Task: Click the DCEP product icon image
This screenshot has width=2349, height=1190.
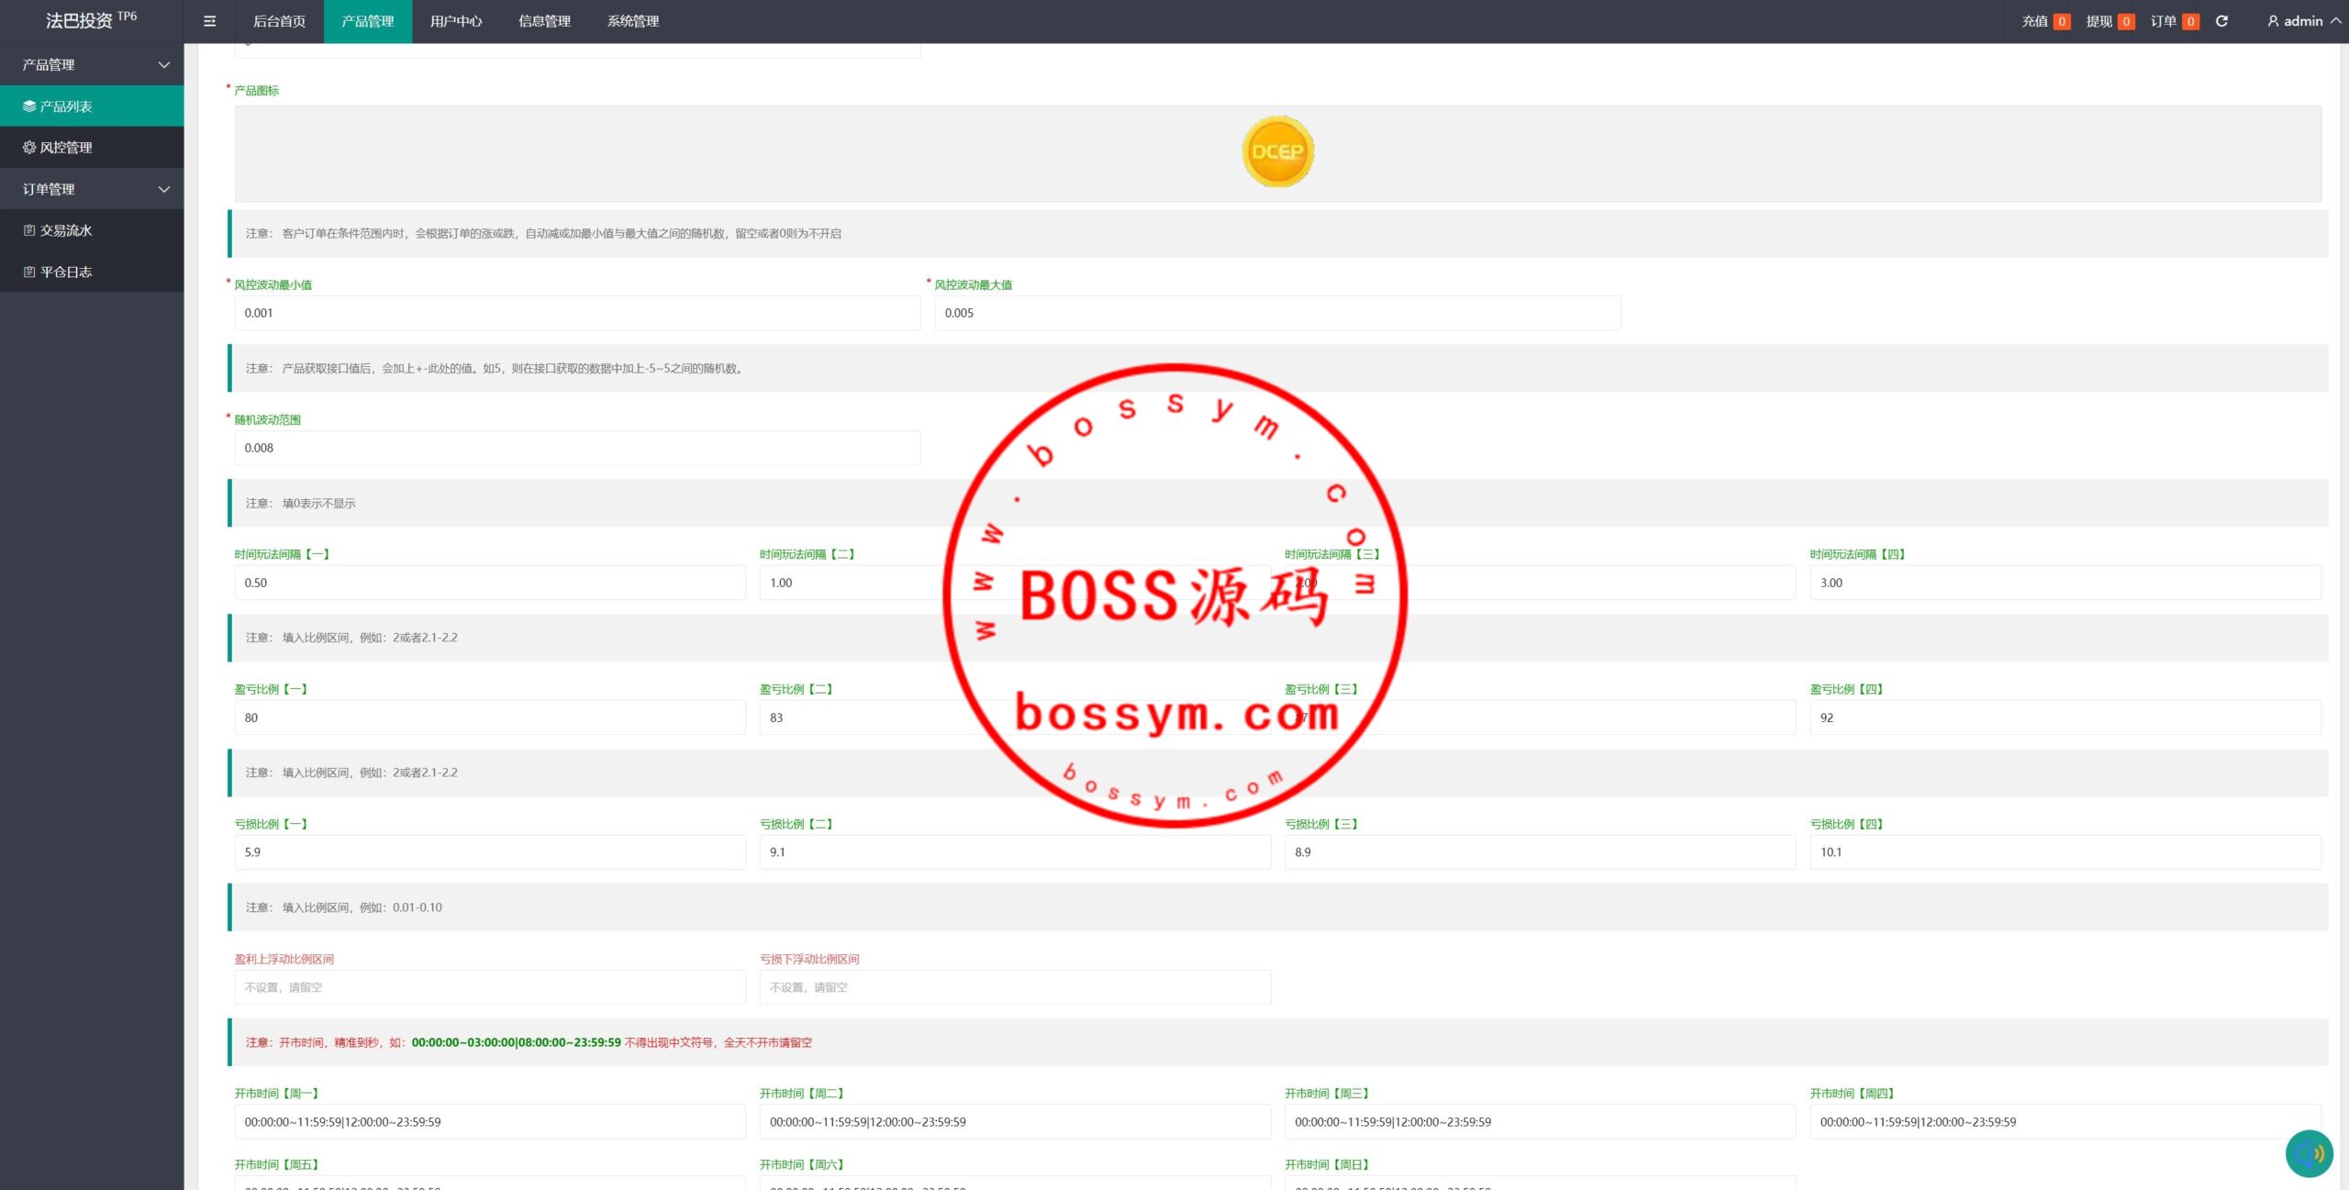Action: click(1277, 151)
